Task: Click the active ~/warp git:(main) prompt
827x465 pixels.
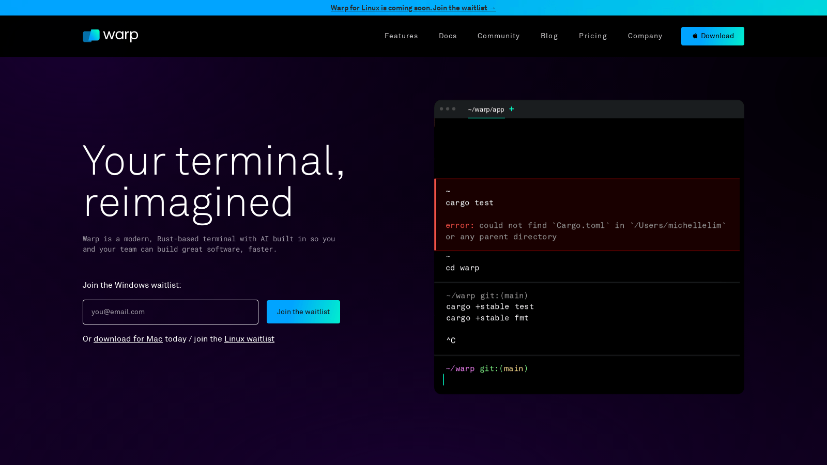Action: [x=487, y=368]
